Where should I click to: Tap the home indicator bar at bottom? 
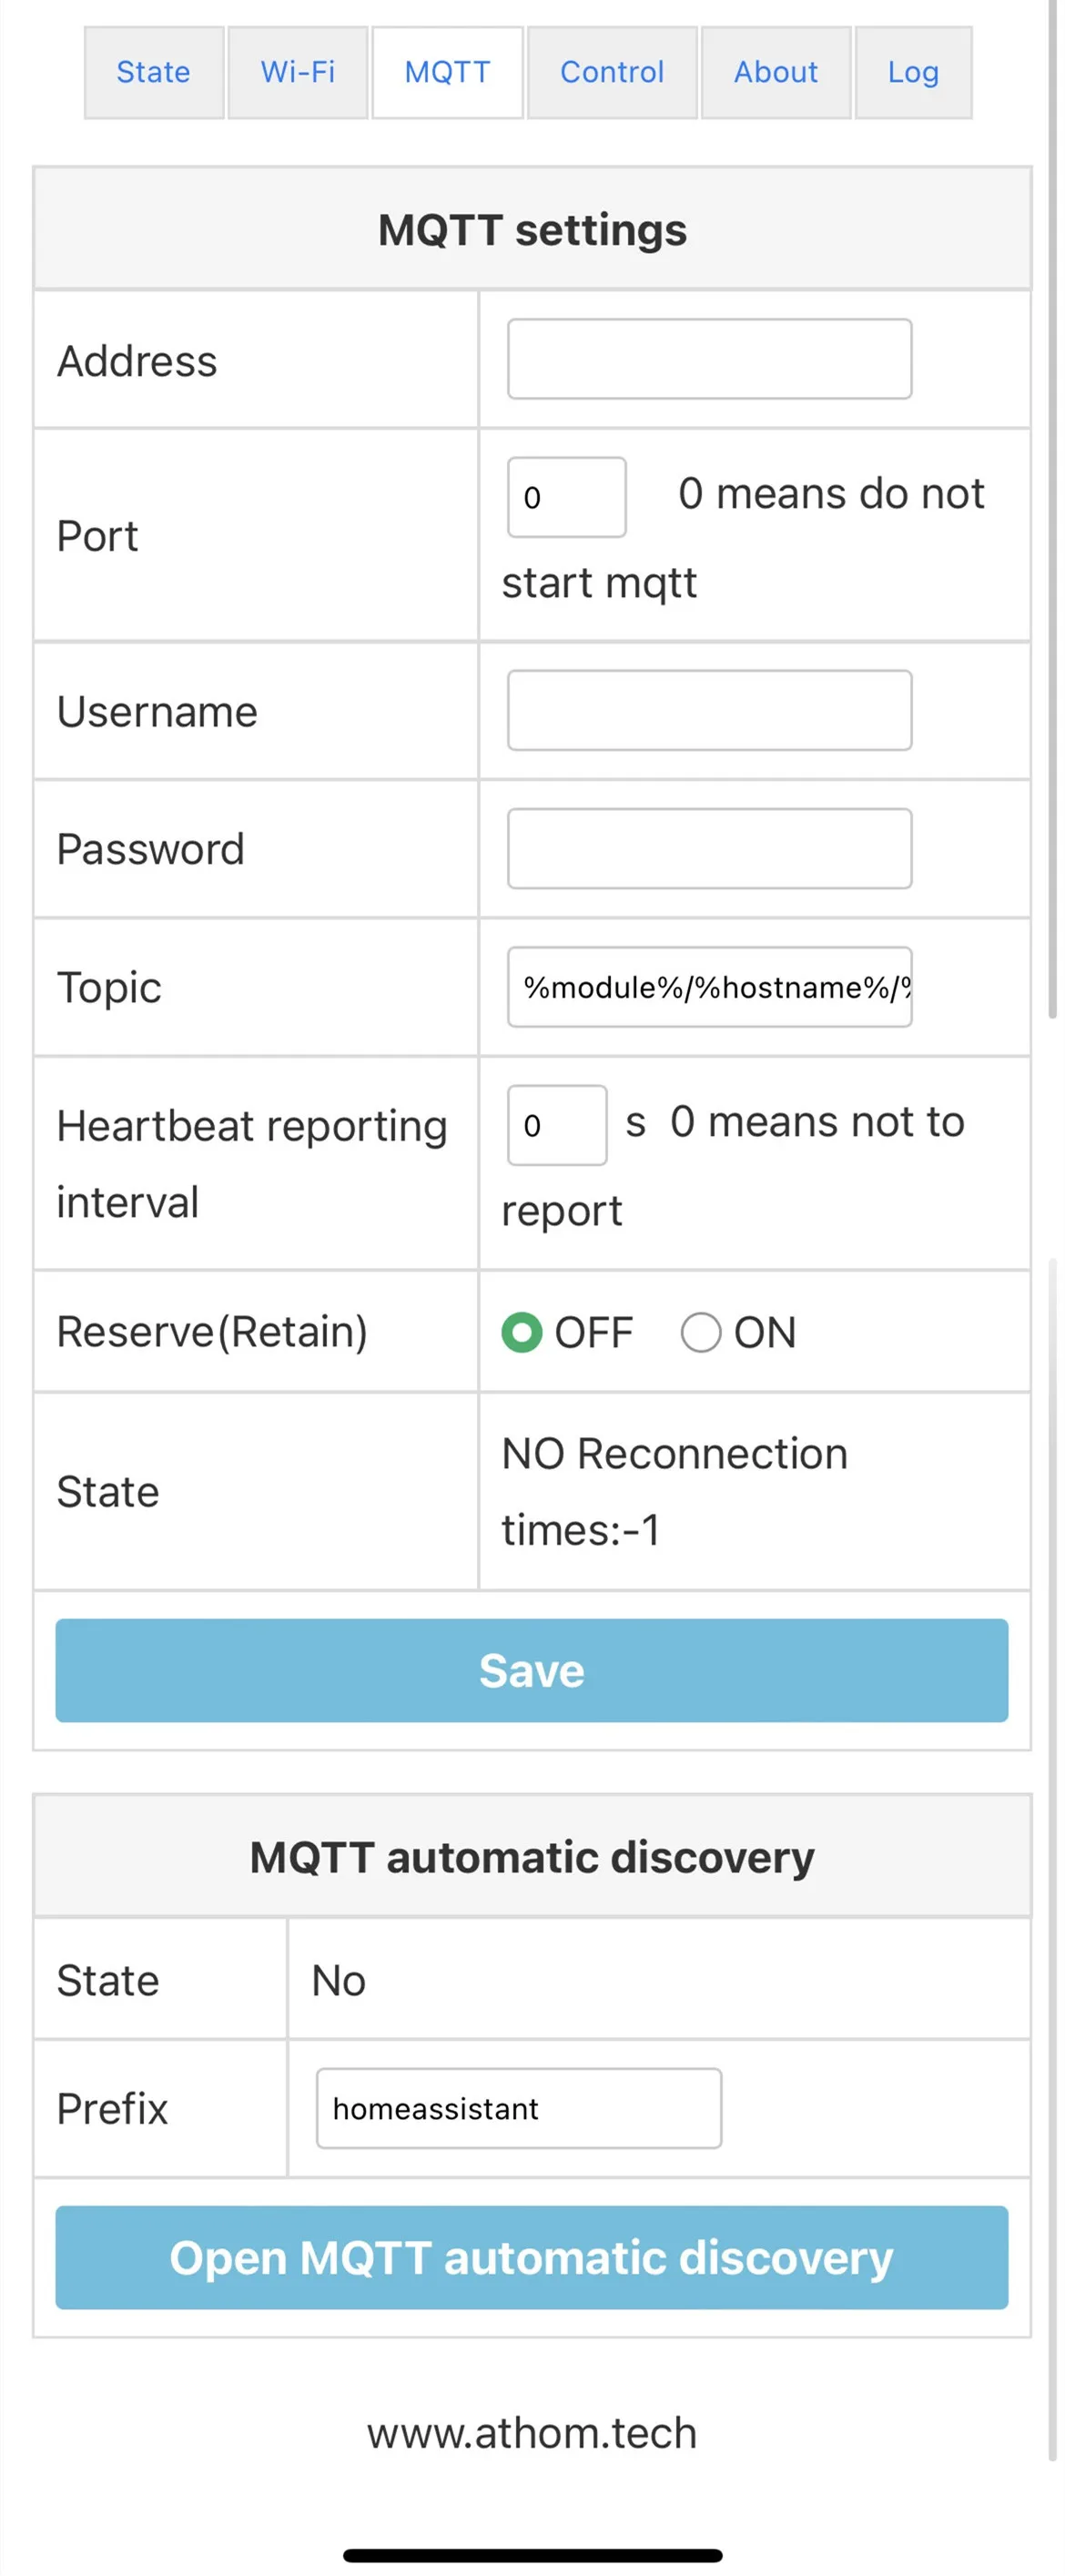(x=532, y=2555)
